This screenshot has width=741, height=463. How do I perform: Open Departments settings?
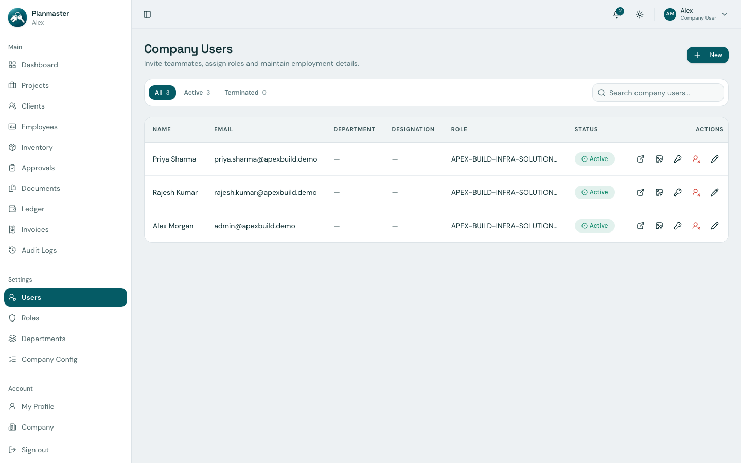pyautogui.click(x=65, y=339)
